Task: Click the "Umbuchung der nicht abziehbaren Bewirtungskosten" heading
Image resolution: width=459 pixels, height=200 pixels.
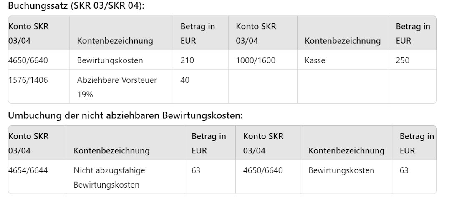Action: coord(125,115)
